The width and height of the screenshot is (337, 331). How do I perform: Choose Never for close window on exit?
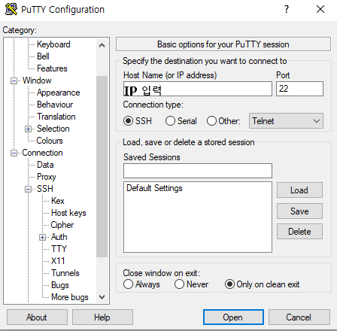[180, 284]
